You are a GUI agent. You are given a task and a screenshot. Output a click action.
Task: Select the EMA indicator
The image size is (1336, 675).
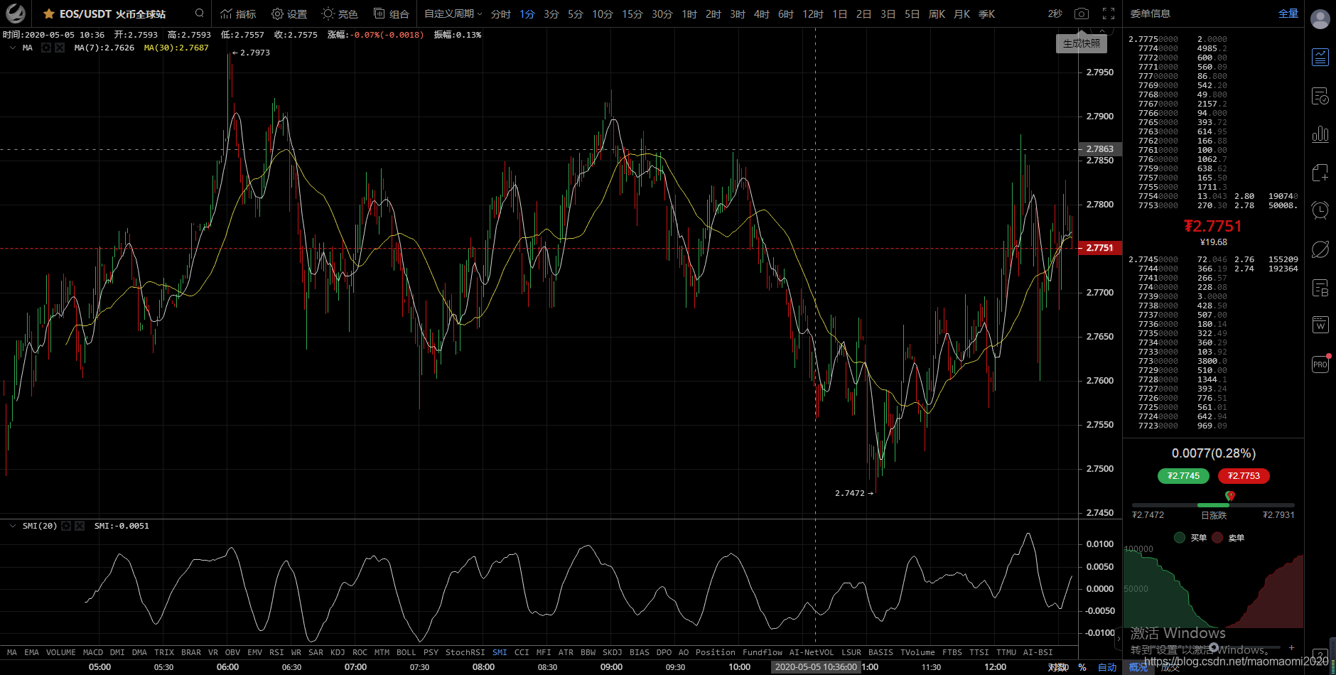(x=32, y=652)
